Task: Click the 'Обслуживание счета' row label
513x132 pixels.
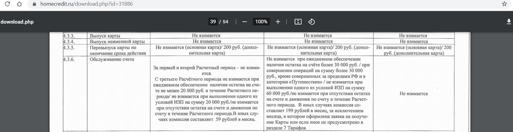Action: (112, 59)
